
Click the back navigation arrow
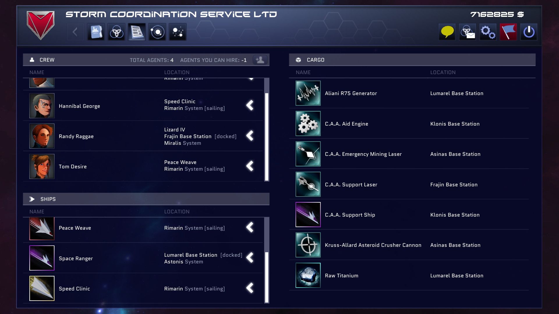[75, 32]
